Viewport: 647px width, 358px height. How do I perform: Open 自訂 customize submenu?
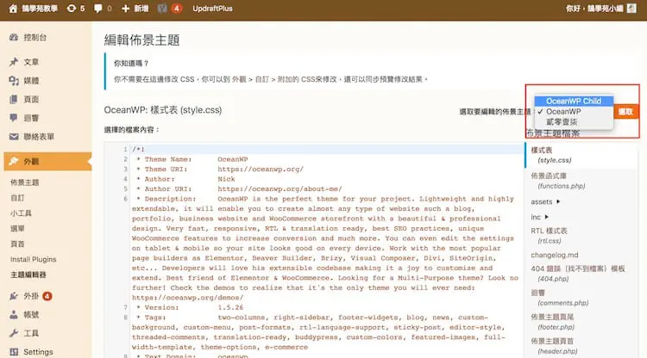tap(17, 198)
